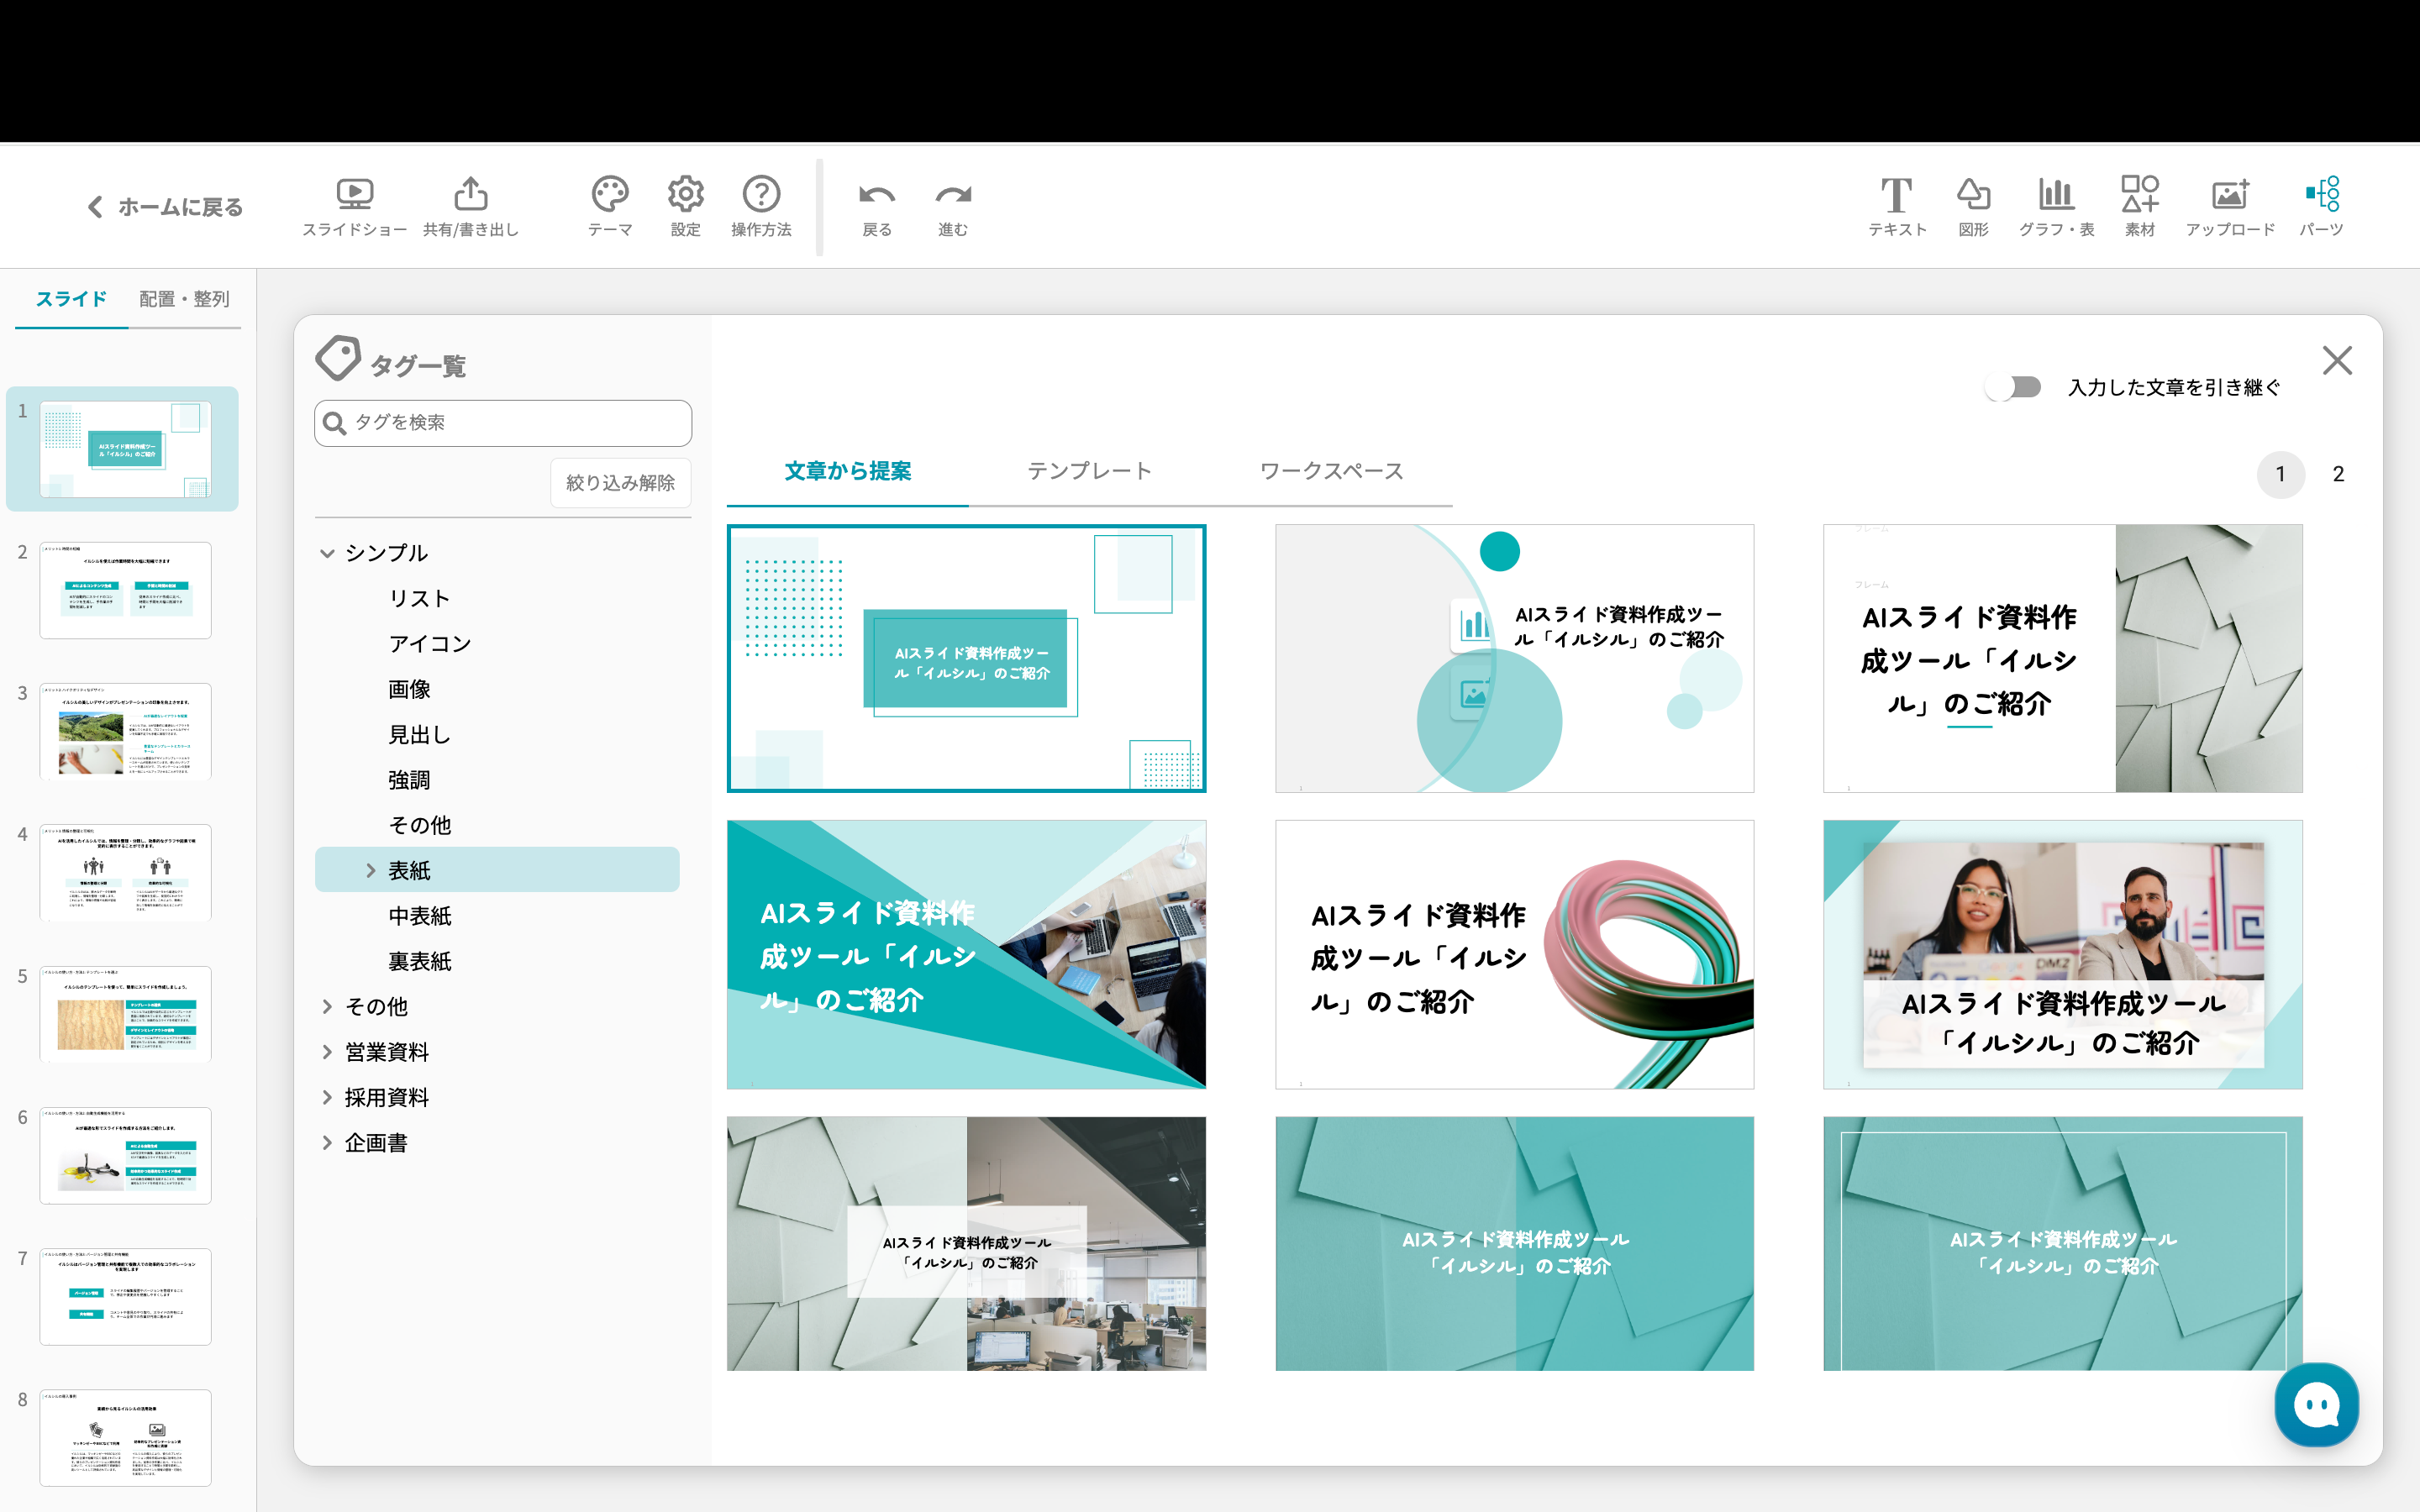Open the graph and table (グラフ・表) icon

(x=2055, y=194)
